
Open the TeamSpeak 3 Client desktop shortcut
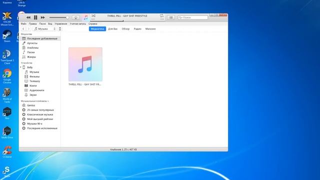coord(7,57)
